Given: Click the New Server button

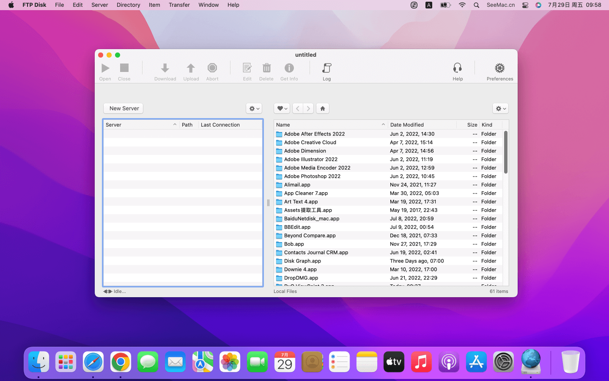Looking at the screenshot, I should [x=124, y=109].
